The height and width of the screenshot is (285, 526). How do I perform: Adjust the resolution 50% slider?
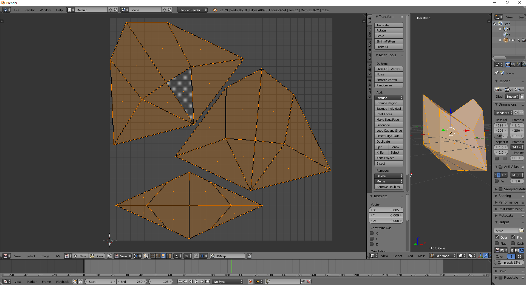(501, 136)
